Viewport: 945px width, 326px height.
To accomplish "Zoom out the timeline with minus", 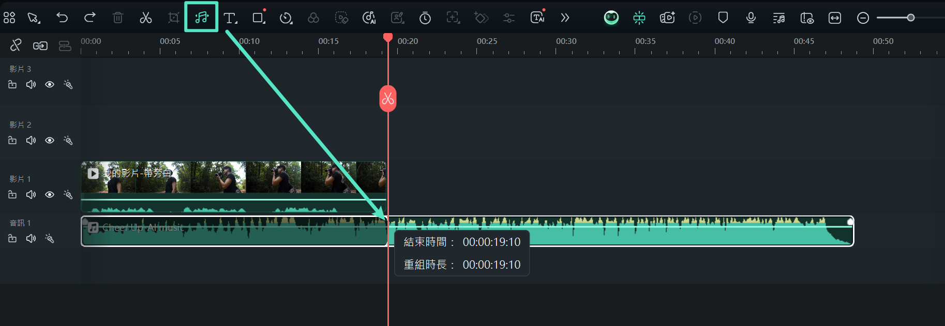I will tap(863, 18).
